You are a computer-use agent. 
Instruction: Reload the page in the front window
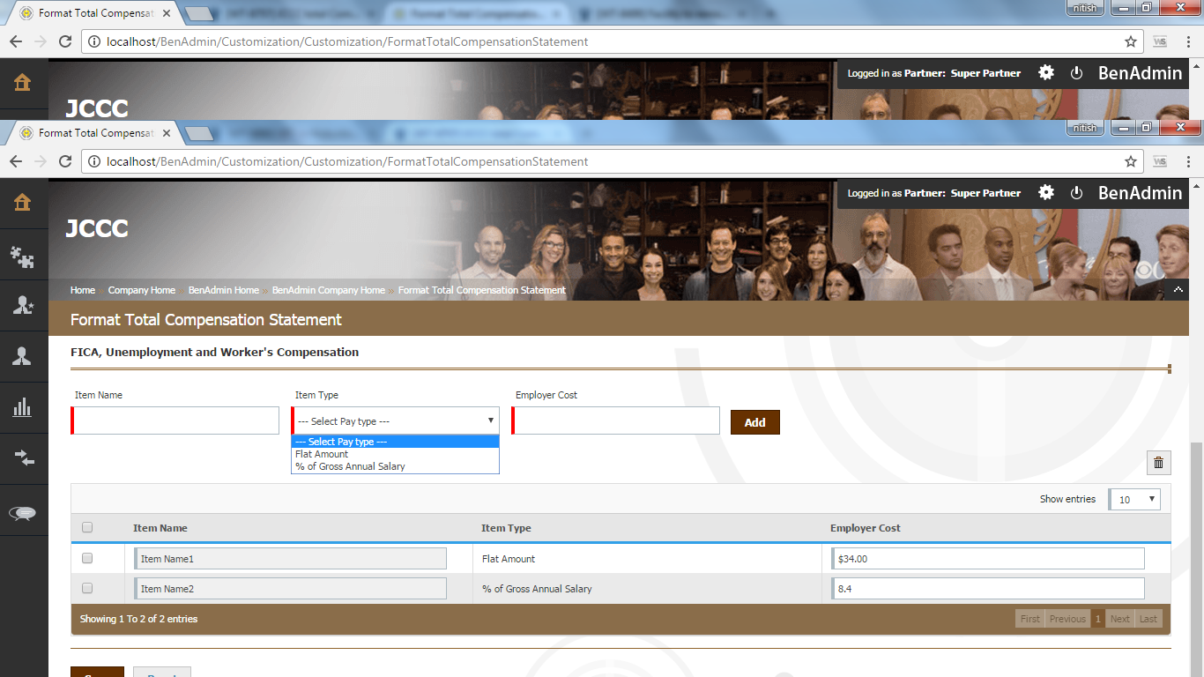pyautogui.click(x=64, y=161)
